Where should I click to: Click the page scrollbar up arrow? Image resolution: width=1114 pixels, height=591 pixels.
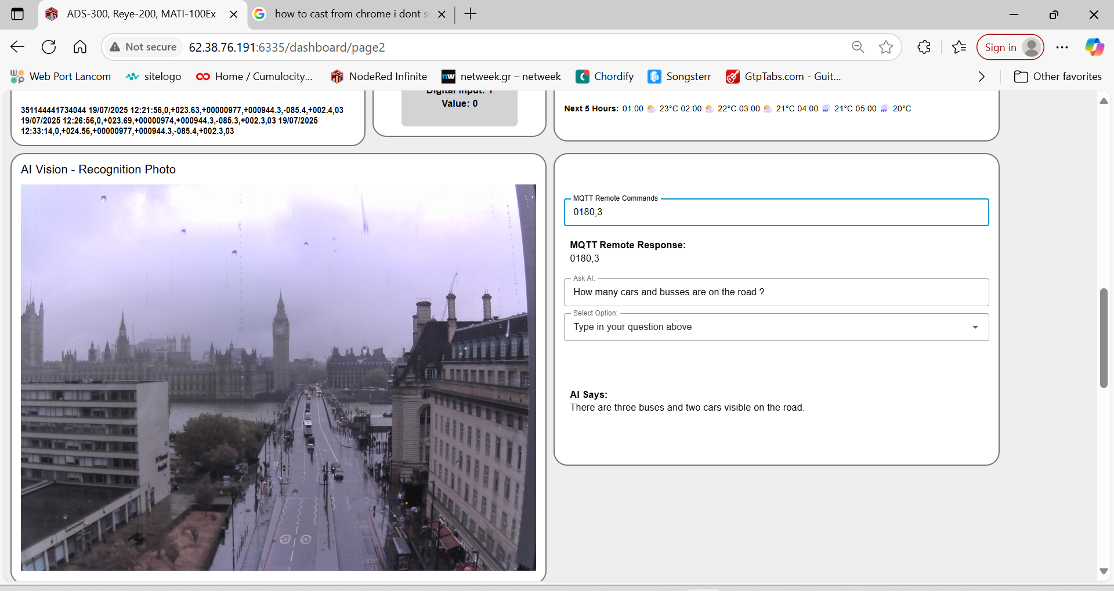(x=1104, y=101)
